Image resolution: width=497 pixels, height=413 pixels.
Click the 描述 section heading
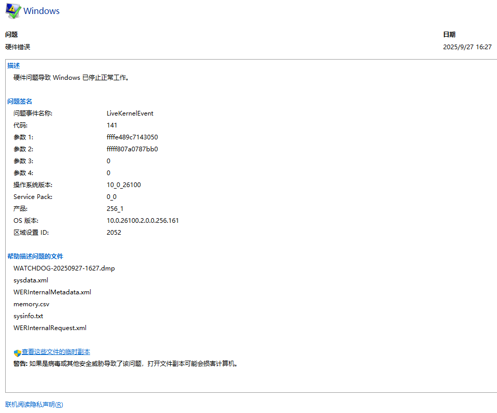(13, 66)
